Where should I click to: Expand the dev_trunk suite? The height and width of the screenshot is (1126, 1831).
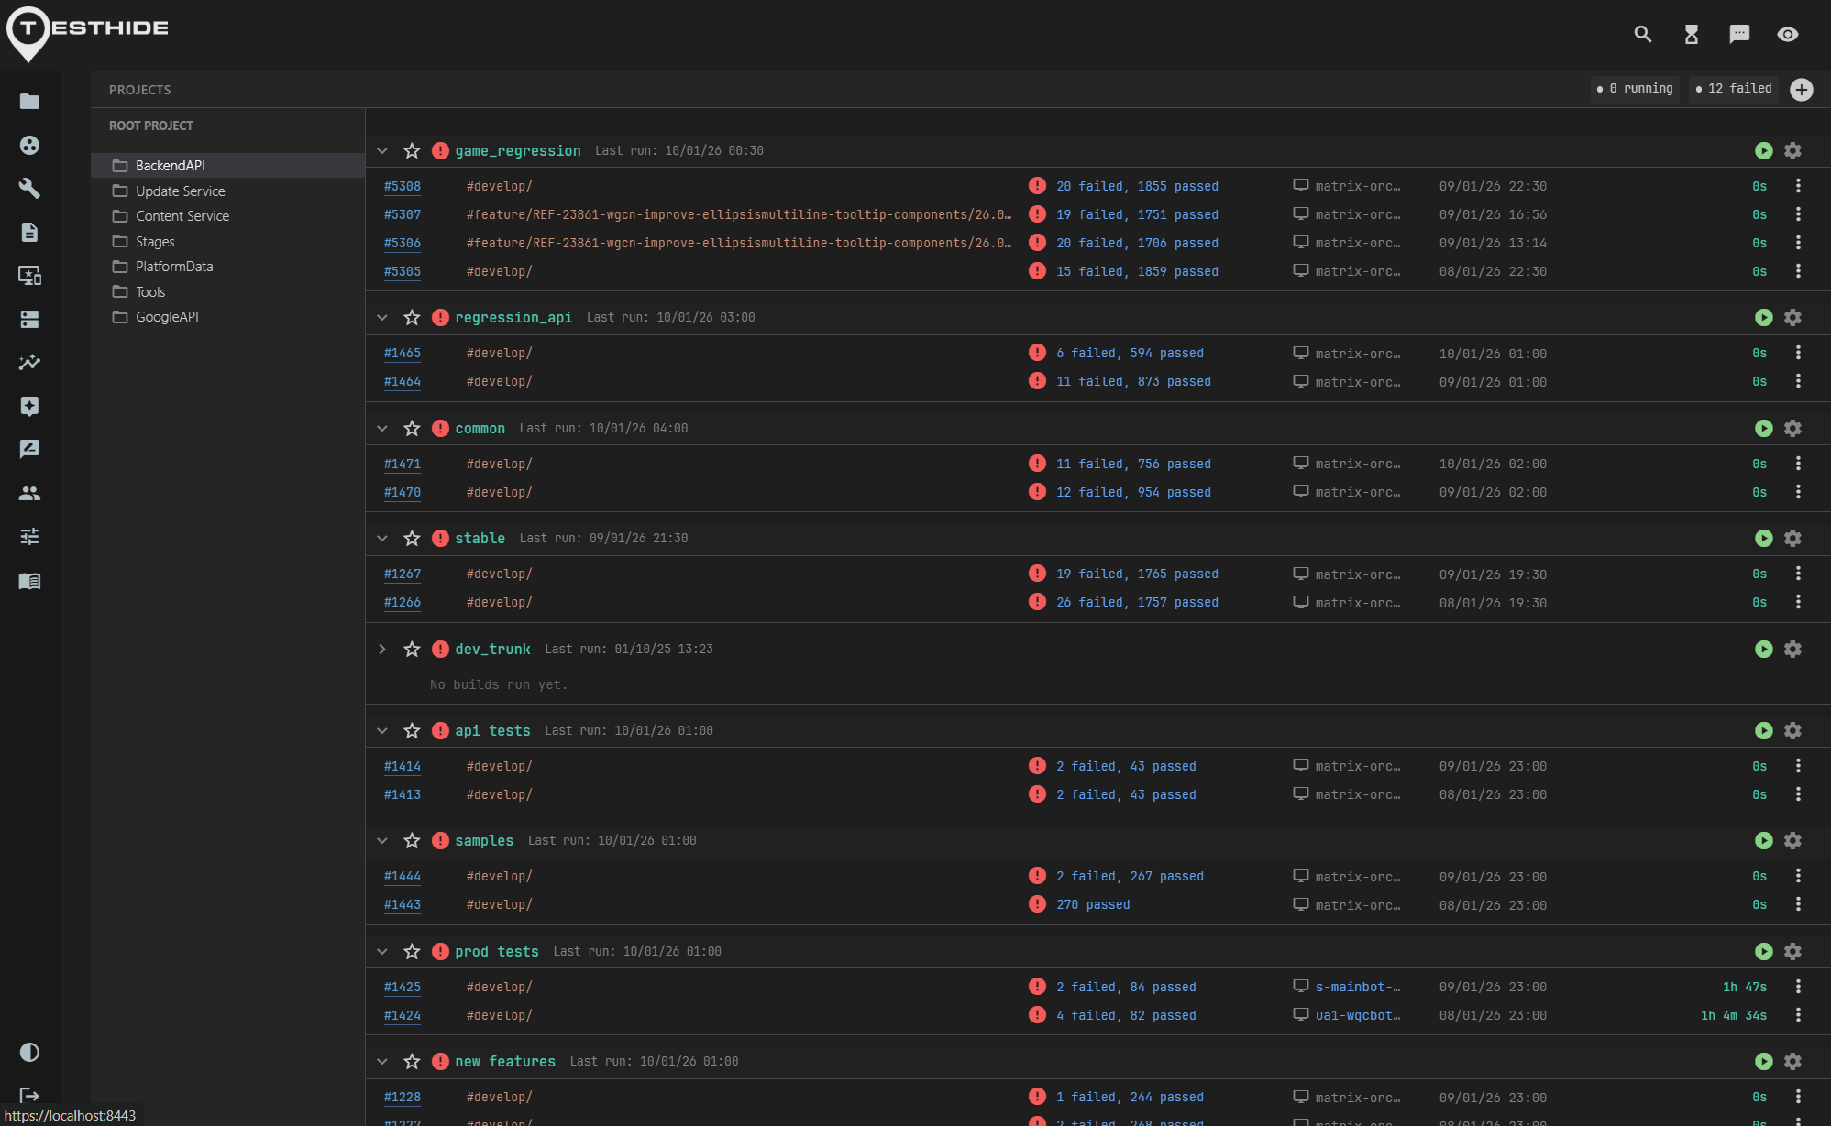pos(382,649)
